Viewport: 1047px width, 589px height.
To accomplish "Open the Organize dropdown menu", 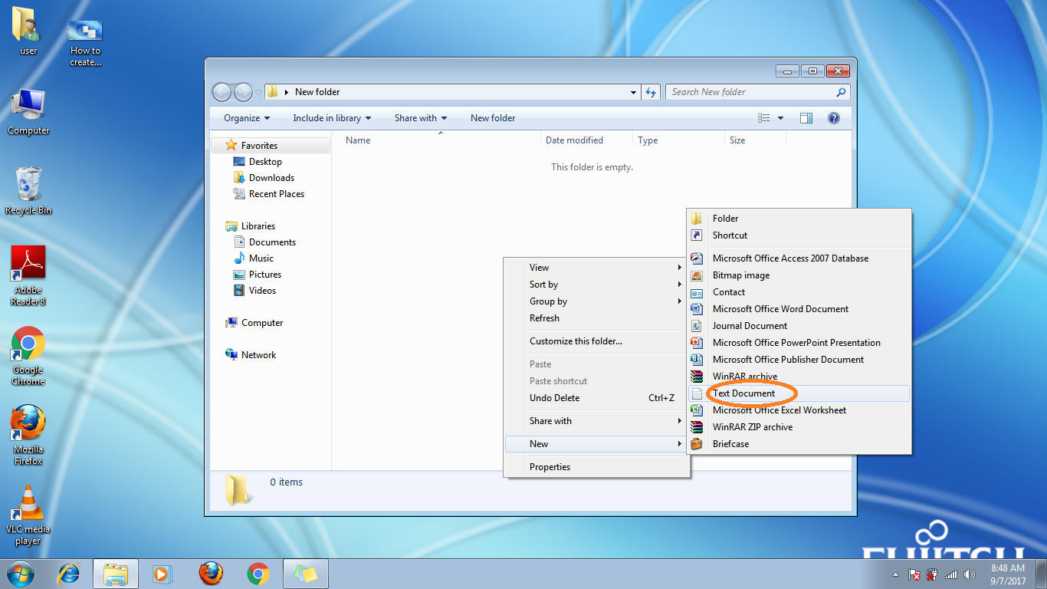I will [x=247, y=118].
